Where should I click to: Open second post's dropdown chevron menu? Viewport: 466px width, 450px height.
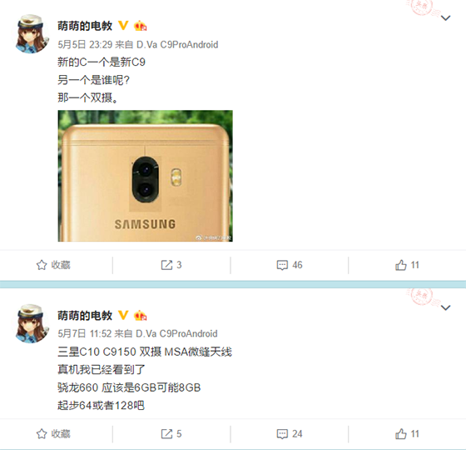(445, 307)
